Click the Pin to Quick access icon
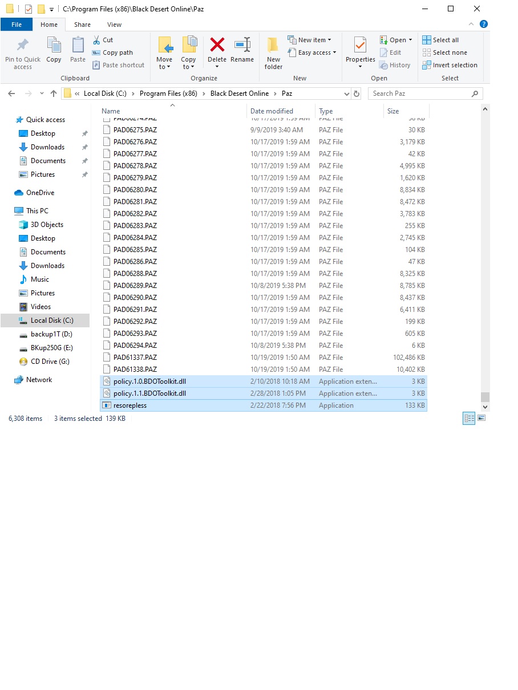This screenshot has width=518, height=690. [23, 46]
